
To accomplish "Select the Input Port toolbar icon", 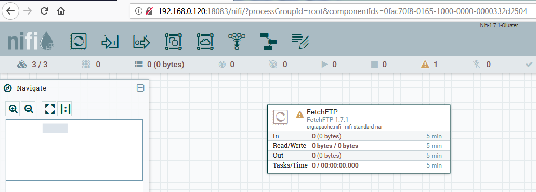I will pos(110,42).
